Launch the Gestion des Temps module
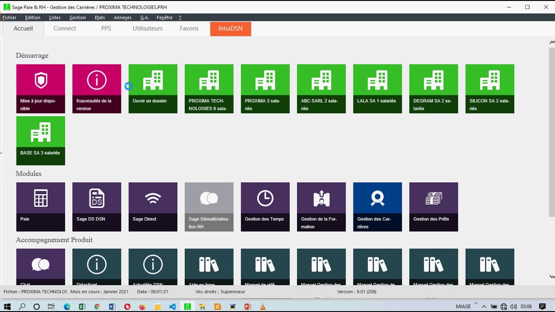 click(x=265, y=207)
